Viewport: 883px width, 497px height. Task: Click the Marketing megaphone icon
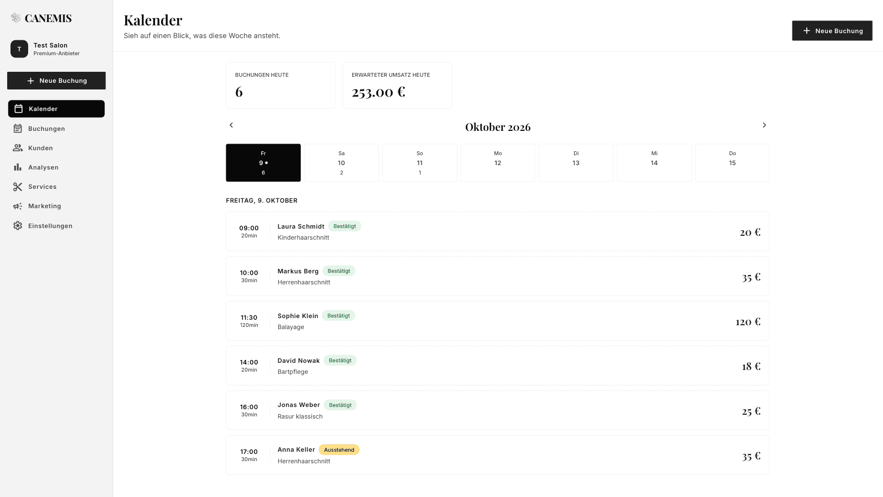[x=18, y=206]
